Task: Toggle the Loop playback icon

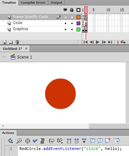Action: point(123,42)
